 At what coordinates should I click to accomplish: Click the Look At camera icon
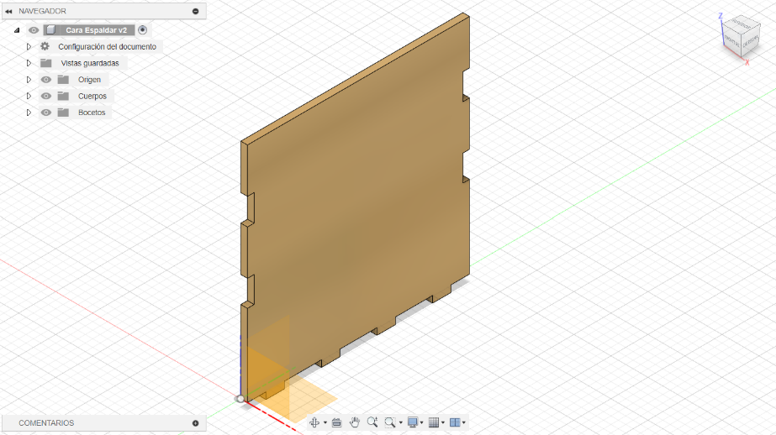(x=336, y=422)
